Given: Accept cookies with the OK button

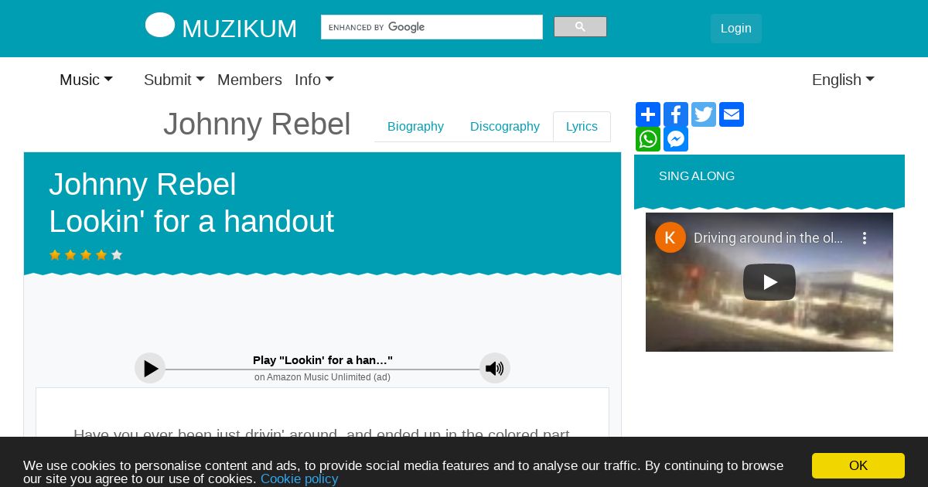Looking at the screenshot, I should click(858, 465).
